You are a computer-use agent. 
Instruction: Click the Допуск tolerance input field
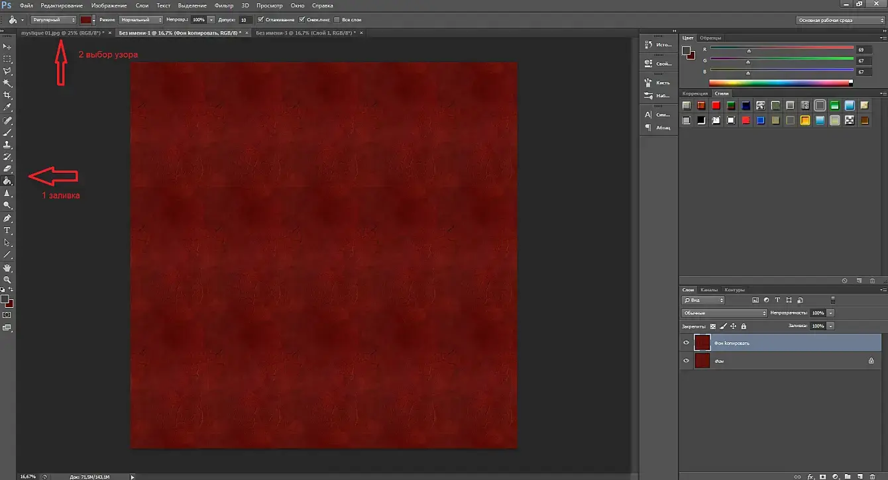tap(245, 20)
